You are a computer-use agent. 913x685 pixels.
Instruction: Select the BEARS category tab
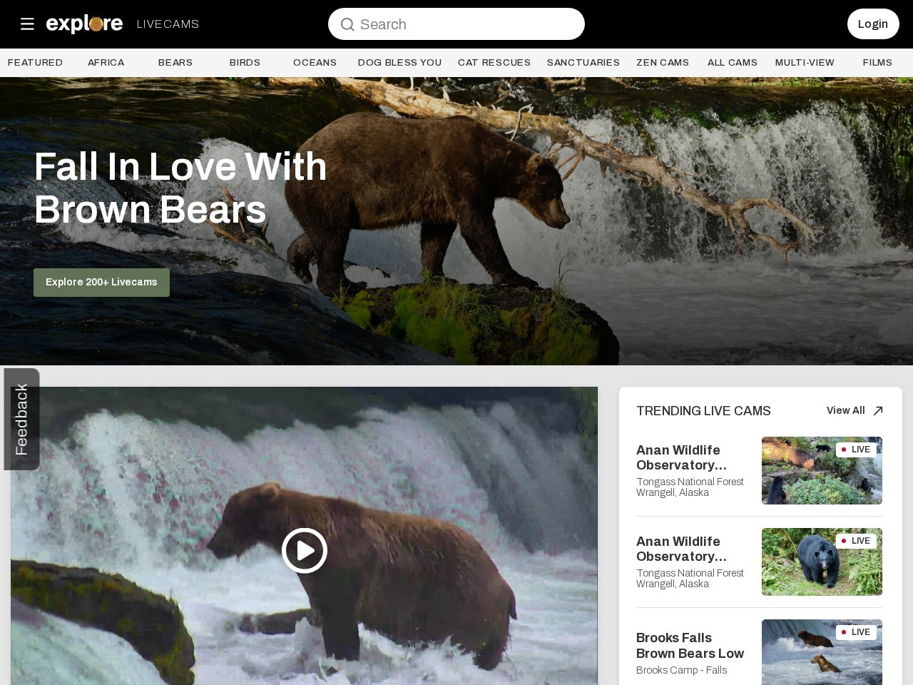pos(175,63)
